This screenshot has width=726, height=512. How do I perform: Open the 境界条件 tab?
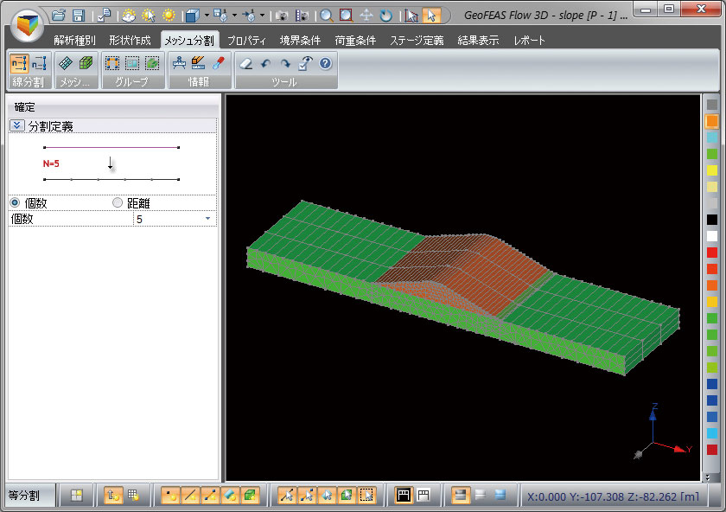click(300, 41)
